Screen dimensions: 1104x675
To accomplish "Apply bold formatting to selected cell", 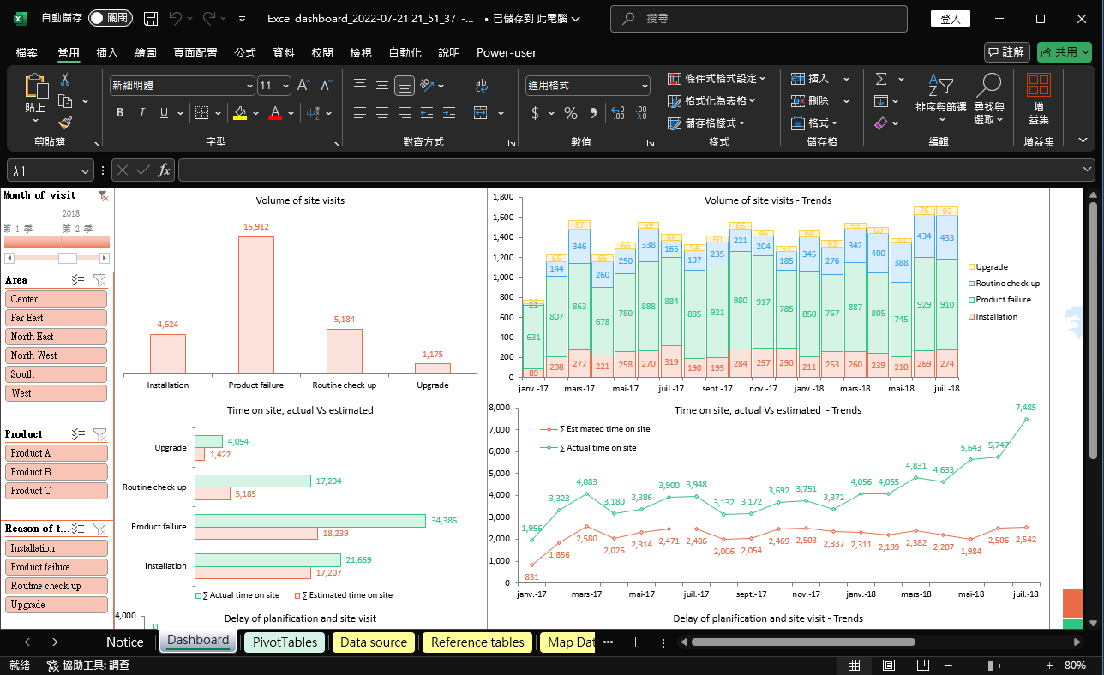I will [120, 113].
